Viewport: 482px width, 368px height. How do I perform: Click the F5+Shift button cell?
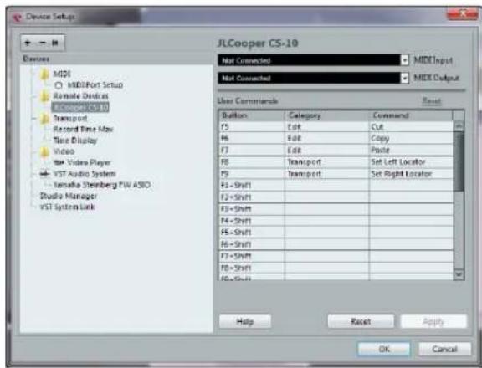pyautogui.click(x=252, y=233)
